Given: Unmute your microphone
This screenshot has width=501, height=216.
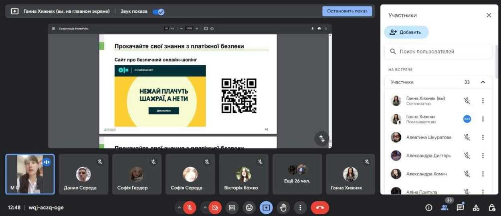Looking at the screenshot, I should tap(190, 208).
